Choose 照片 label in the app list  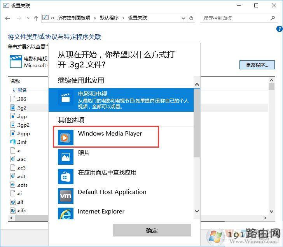point(84,153)
